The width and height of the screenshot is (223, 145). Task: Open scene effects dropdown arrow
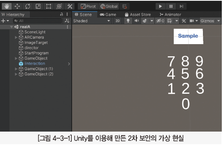[152, 21]
